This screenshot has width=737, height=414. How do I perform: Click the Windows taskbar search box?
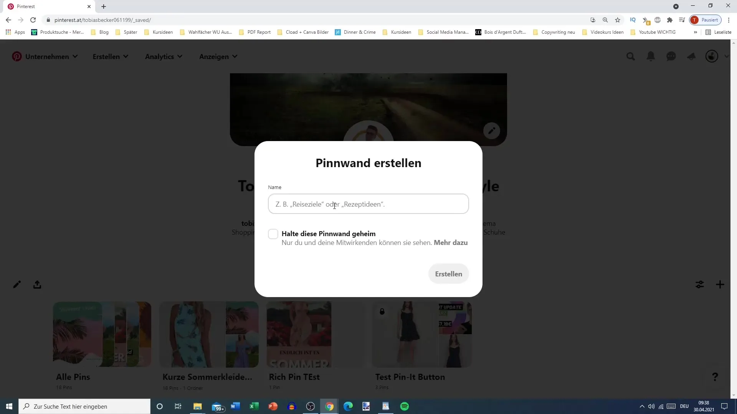tap(84, 406)
